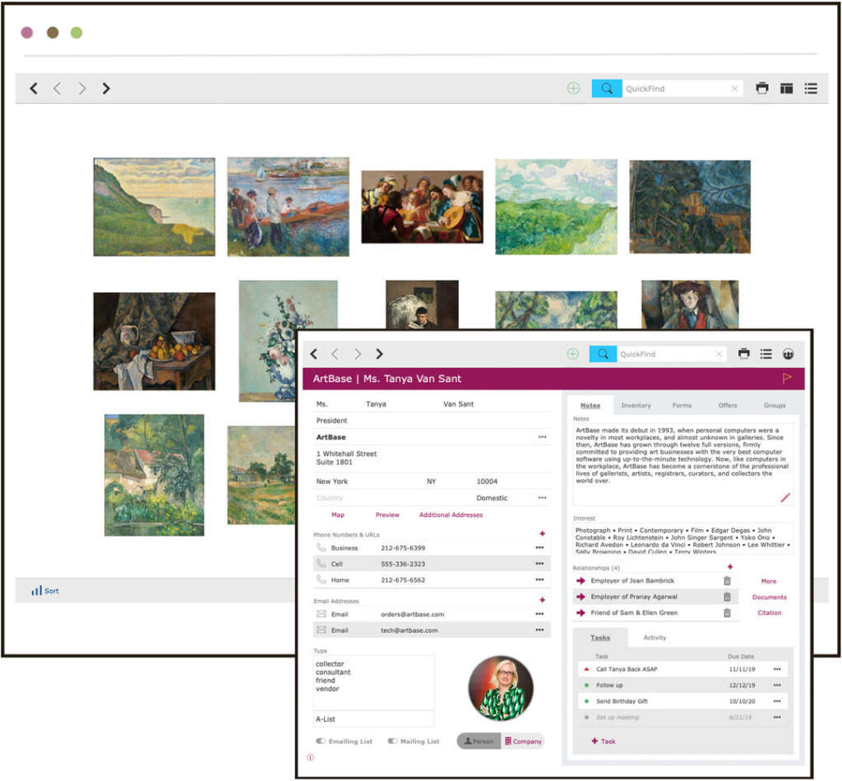Open the still life with fruit thumbnail

[154, 342]
